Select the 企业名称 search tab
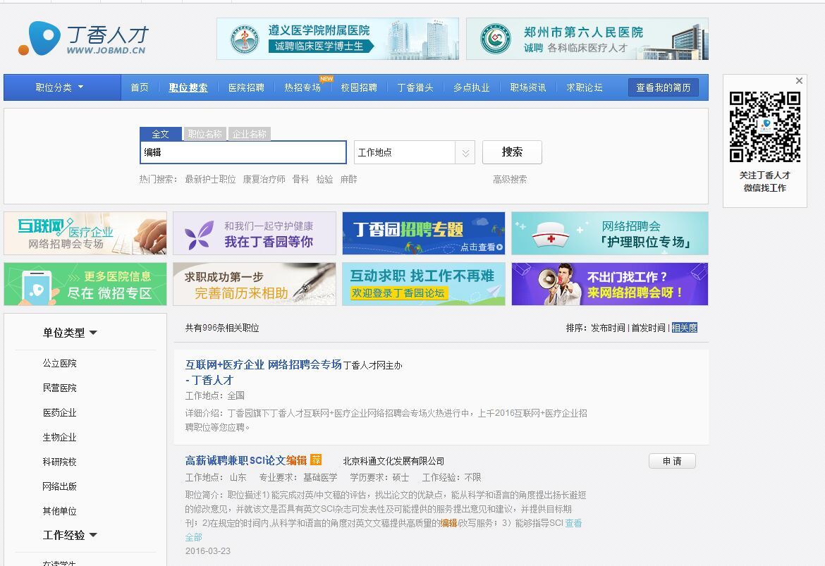The height and width of the screenshot is (566, 825). 250,134
